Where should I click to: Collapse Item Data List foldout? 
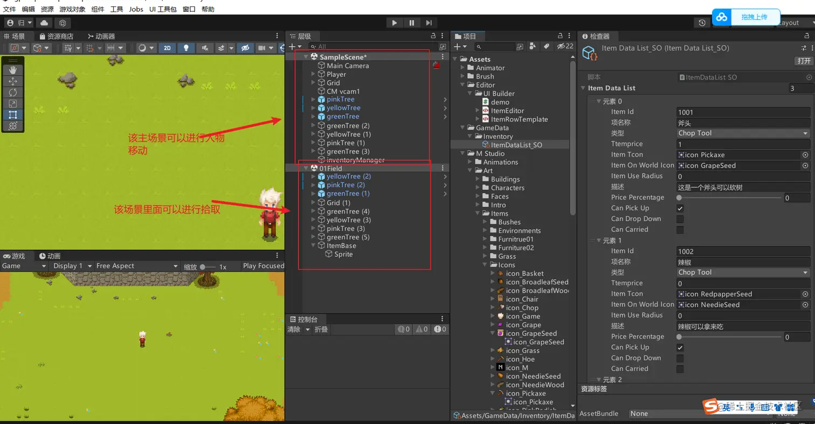coord(583,88)
